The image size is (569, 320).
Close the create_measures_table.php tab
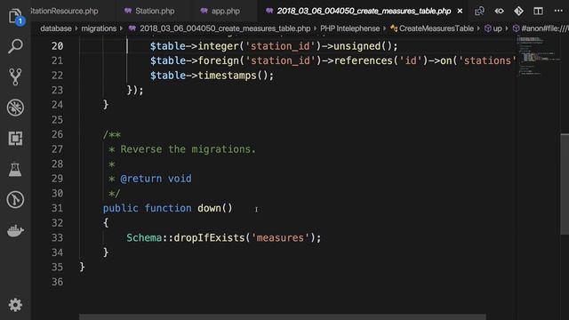pyautogui.click(x=460, y=11)
